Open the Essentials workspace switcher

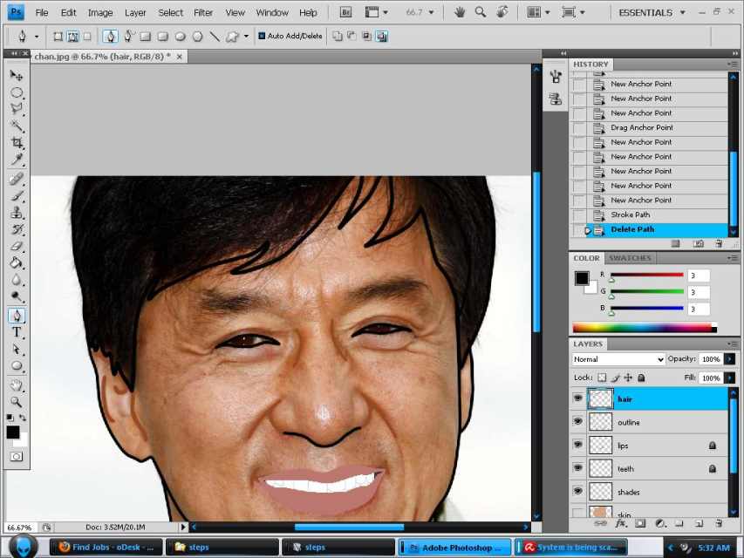pos(645,12)
